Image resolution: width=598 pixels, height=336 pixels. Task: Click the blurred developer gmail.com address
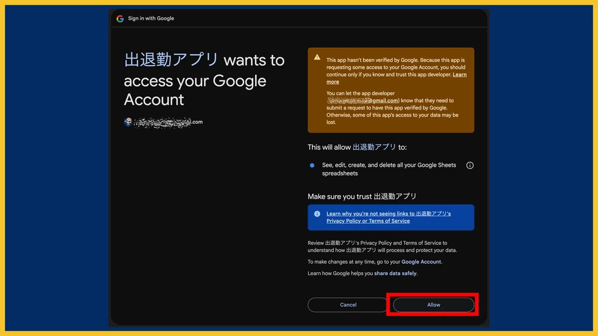click(363, 101)
